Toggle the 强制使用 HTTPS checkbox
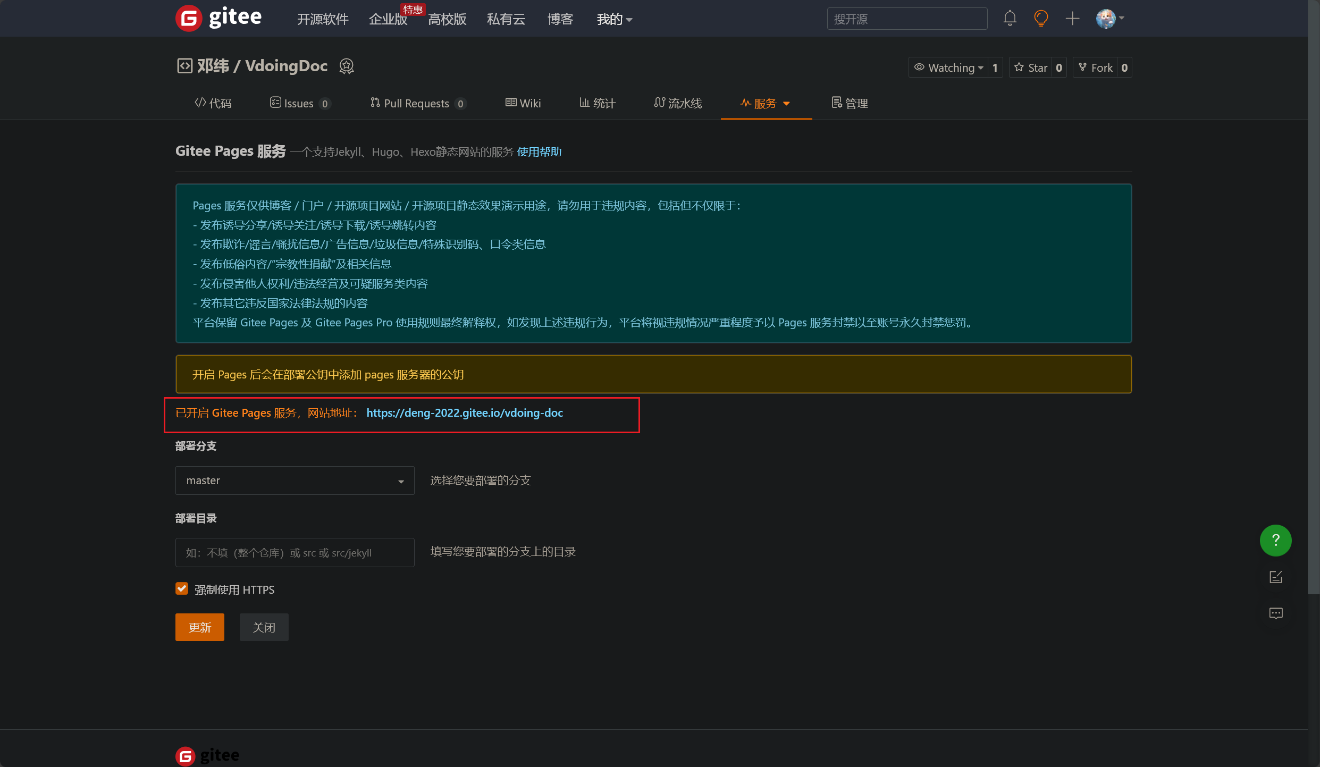This screenshot has width=1320, height=767. pyautogui.click(x=182, y=588)
